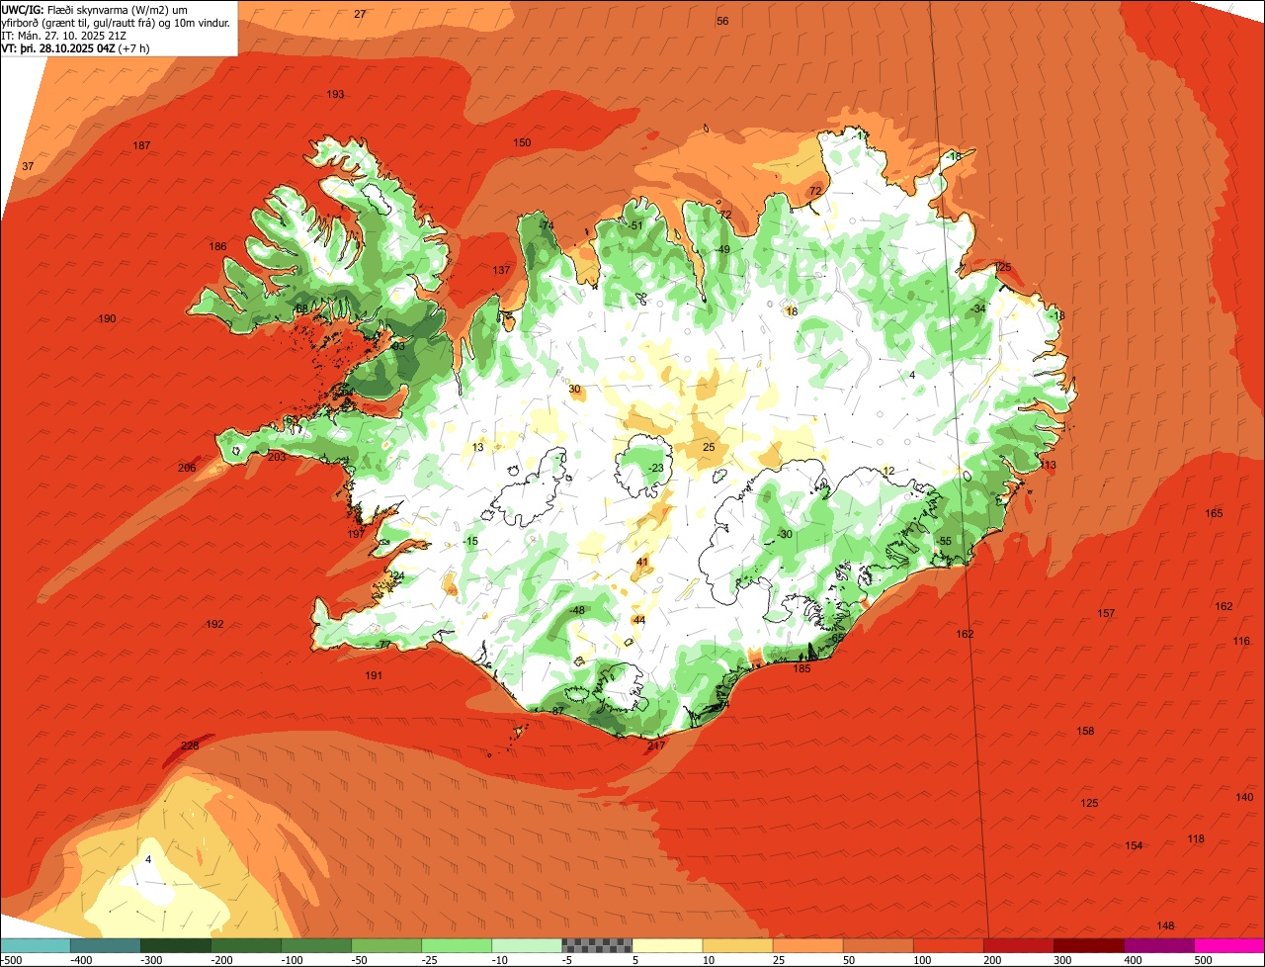
Task: Click the flux value 148 at bottom right
Action: point(1166,925)
